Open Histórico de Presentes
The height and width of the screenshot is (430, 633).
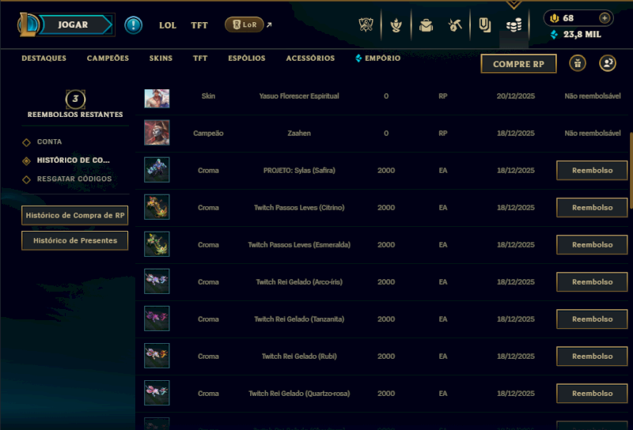click(75, 240)
